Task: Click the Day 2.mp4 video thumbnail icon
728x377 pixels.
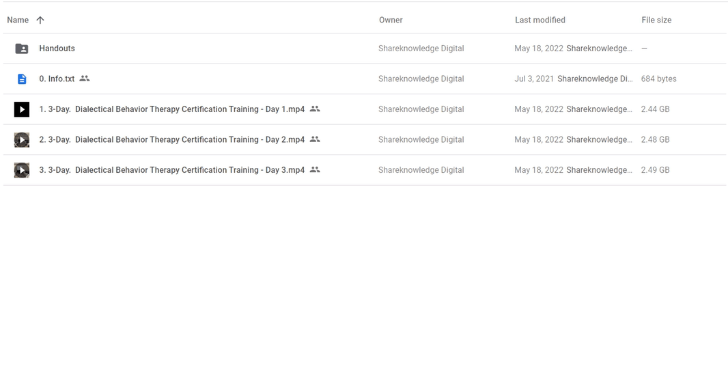Action: tap(22, 140)
